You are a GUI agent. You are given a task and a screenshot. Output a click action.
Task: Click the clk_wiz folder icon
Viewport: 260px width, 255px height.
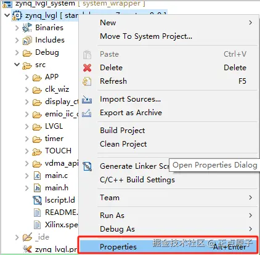(37, 90)
